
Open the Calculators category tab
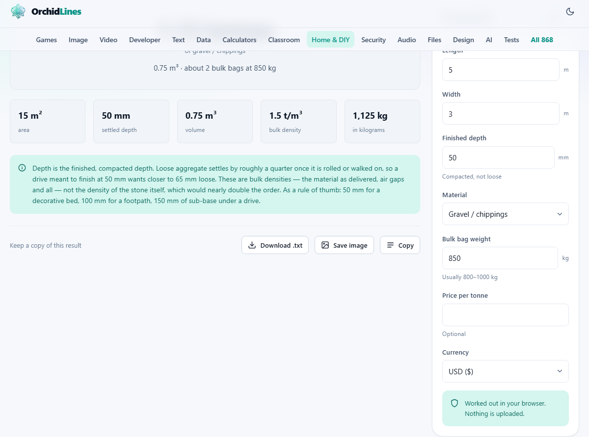pos(240,40)
